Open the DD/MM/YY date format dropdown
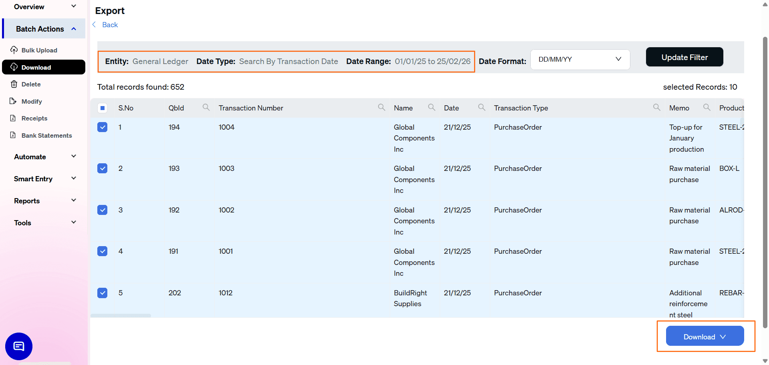 [580, 59]
